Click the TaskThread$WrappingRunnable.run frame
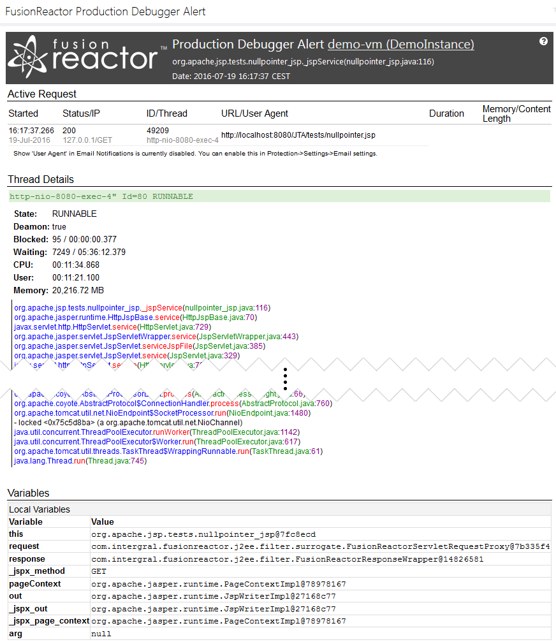The image size is (556, 642). pyautogui.click(x=168, y=451)
